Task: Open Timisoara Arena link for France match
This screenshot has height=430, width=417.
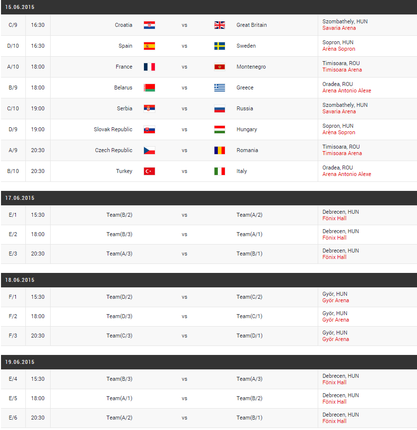Action: [x=342, y=70]
